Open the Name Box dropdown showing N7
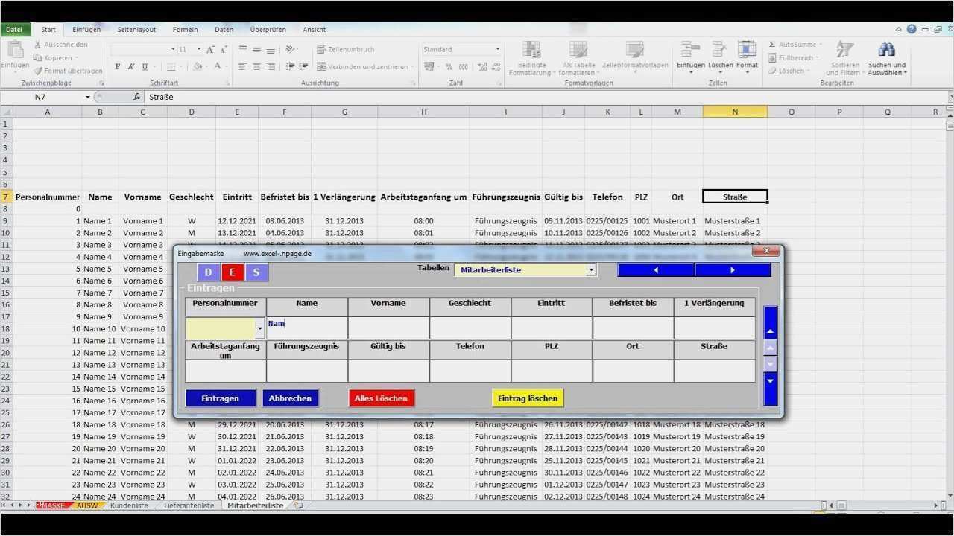The image size is (954, 536). pyautogui.click(x=87, y=97)
